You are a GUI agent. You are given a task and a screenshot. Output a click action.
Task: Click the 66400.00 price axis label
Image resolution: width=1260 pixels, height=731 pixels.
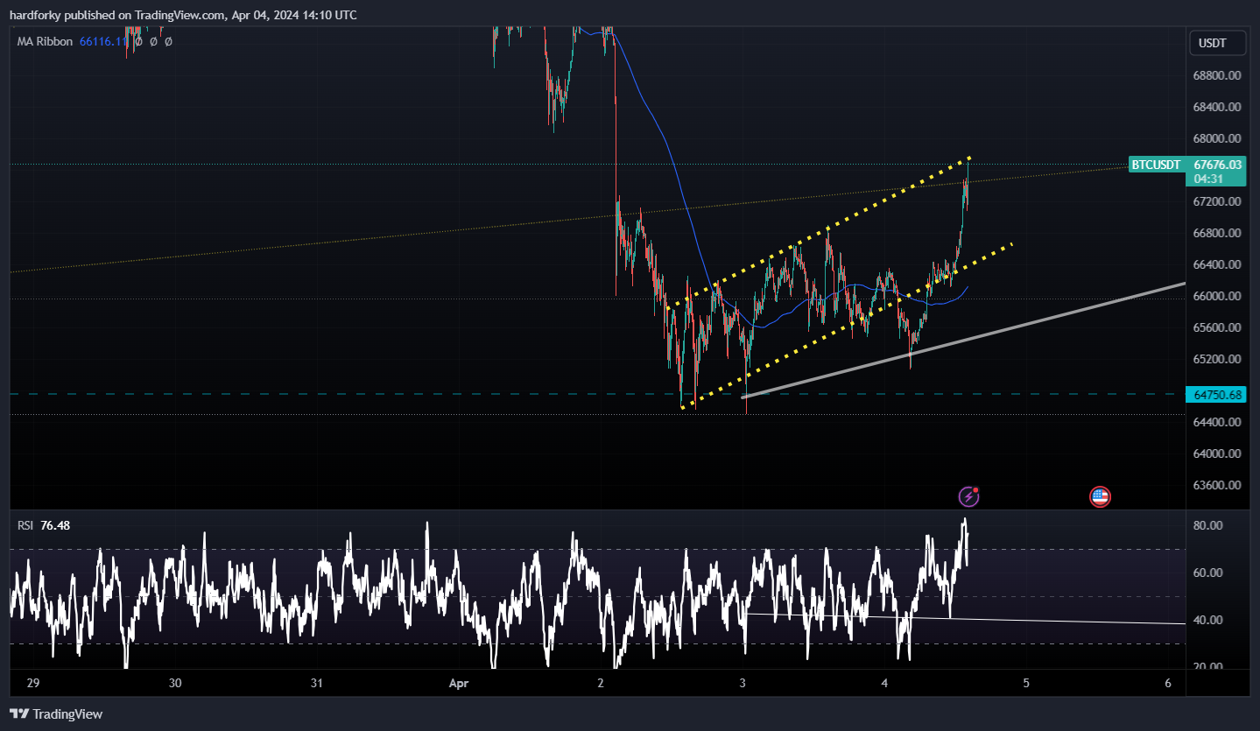coord(1217,264)
